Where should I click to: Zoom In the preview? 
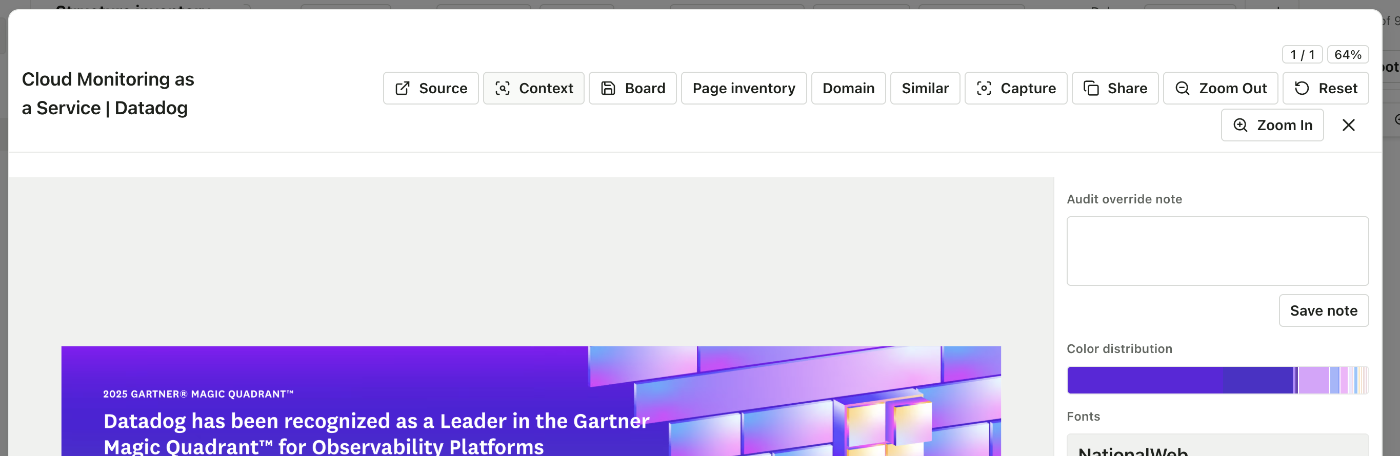click(x=1272, y=125)
